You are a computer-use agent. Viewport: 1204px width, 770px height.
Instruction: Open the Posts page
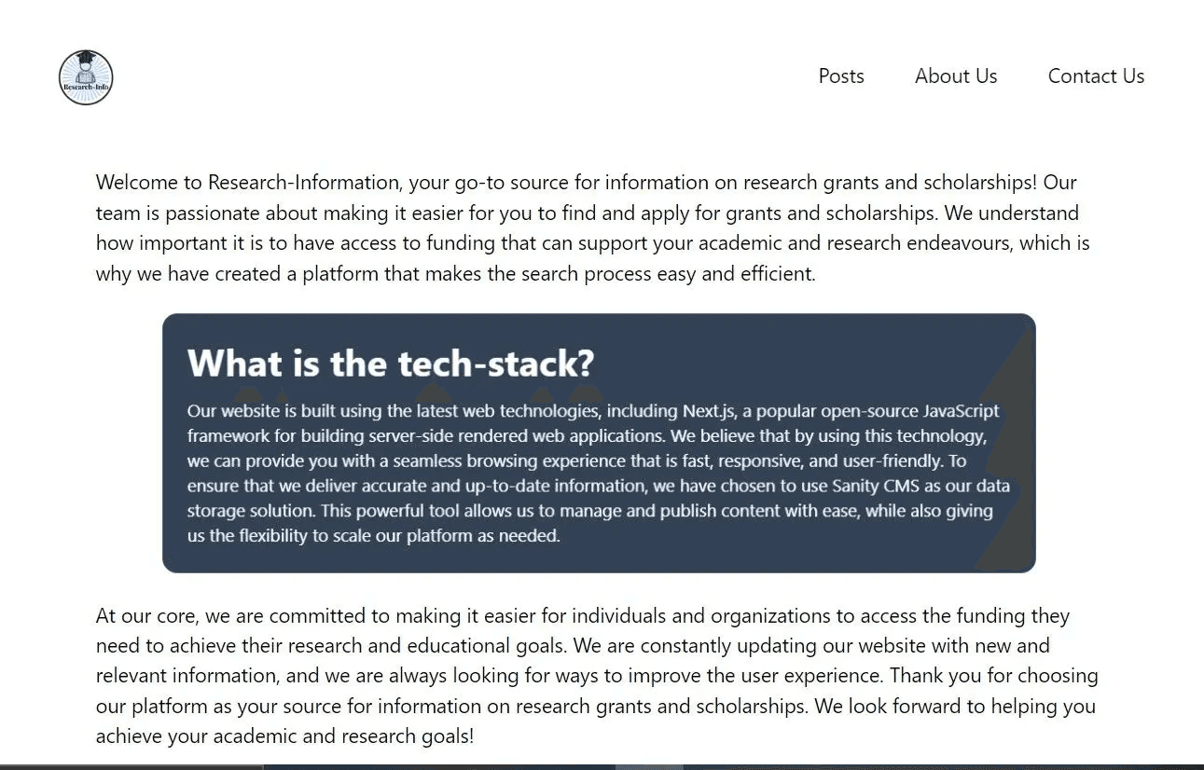coord(841,76)
